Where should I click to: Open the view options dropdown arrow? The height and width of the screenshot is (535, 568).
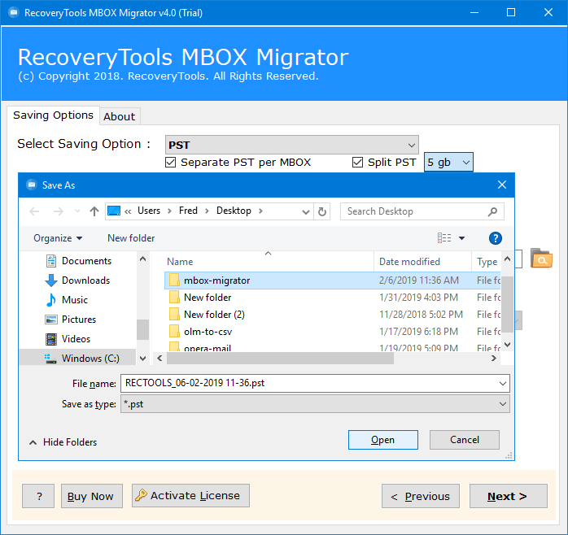coord(462,238)
